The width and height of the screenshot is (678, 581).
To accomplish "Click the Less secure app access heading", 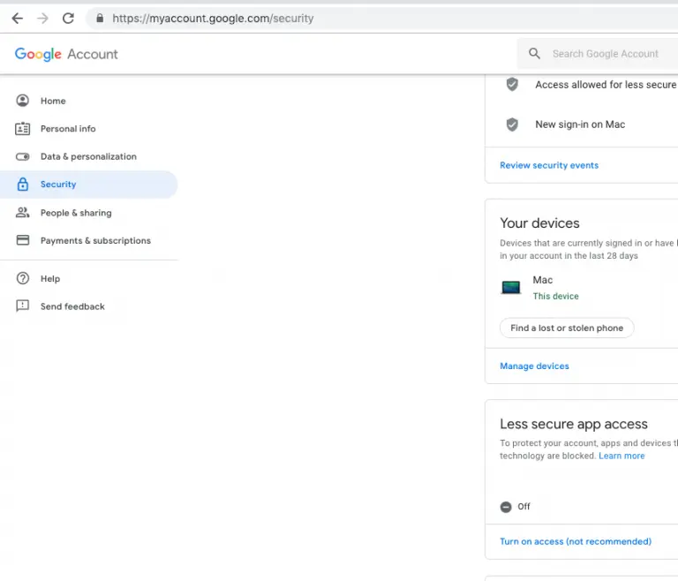I will 574,424.
